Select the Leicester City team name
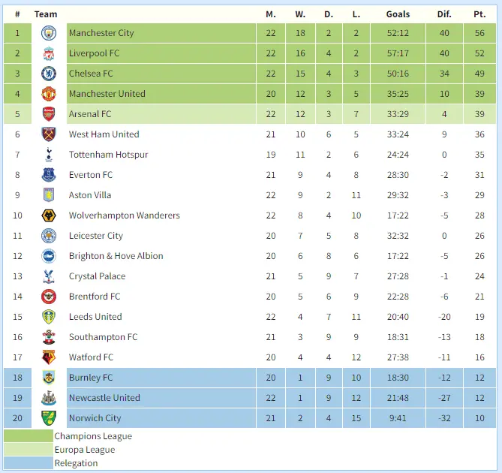The width and height of the screenshot is (502, 473). 95,236
